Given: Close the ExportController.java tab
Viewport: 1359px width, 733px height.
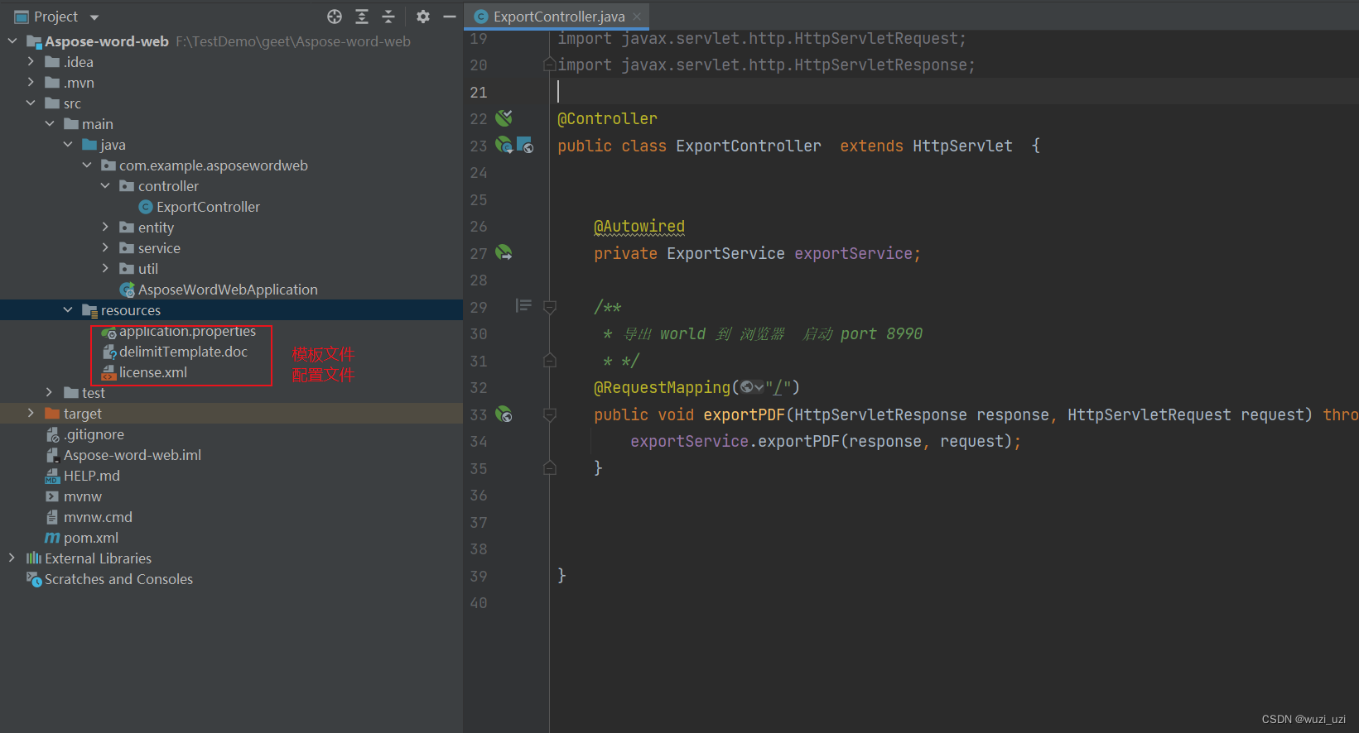Looking at the screenshot, I should (637, 17).
